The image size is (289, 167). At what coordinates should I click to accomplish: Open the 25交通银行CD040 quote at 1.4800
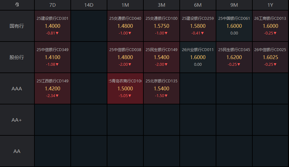pos(125,26)
